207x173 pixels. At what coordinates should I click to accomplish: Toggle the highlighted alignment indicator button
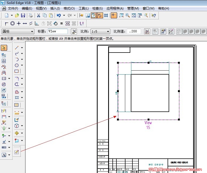(100, 15)
